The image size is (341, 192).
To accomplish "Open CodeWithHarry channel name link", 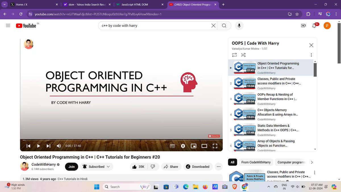I will (x=44, y=164).
